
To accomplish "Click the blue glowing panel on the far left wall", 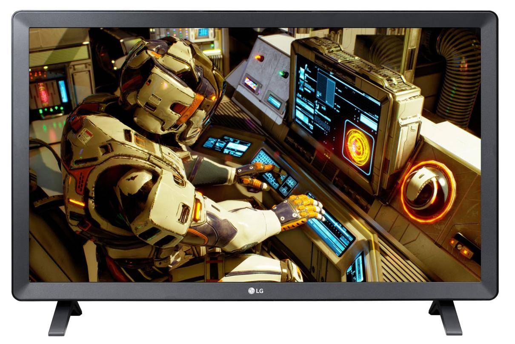I will [x=63, y=91].
